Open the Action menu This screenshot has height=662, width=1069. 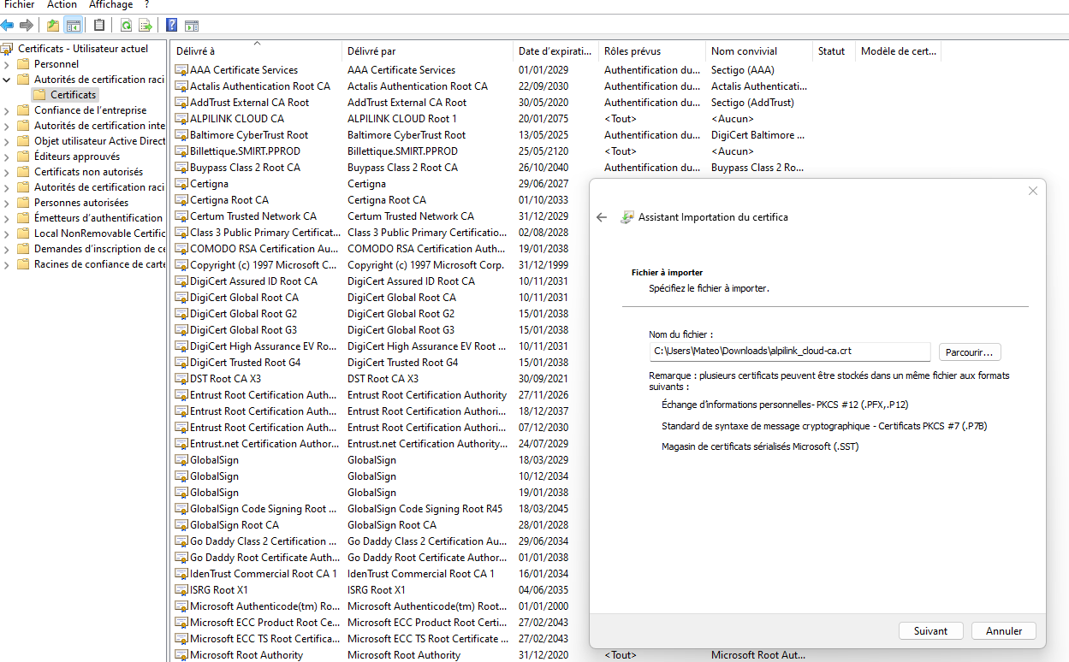pyautogui.click(x=62, y=5)
